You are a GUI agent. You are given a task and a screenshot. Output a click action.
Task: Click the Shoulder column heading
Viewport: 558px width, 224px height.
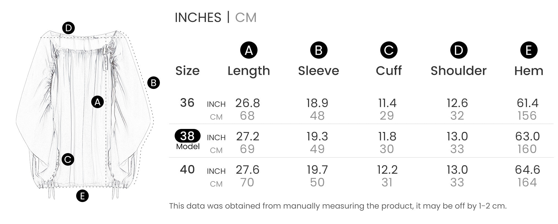click(458, 71)
